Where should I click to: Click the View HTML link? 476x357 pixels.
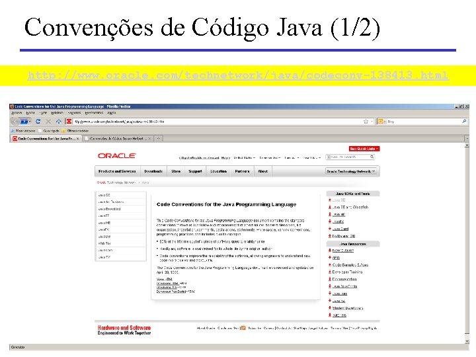(164, 279)
